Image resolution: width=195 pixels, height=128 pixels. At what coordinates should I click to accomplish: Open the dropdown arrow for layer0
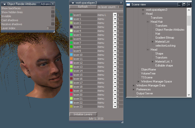pyautogui.click(x=115, y=15)
